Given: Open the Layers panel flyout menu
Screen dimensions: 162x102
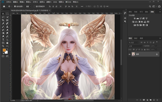Looking at the screenshot, I should tap(160, 38).
